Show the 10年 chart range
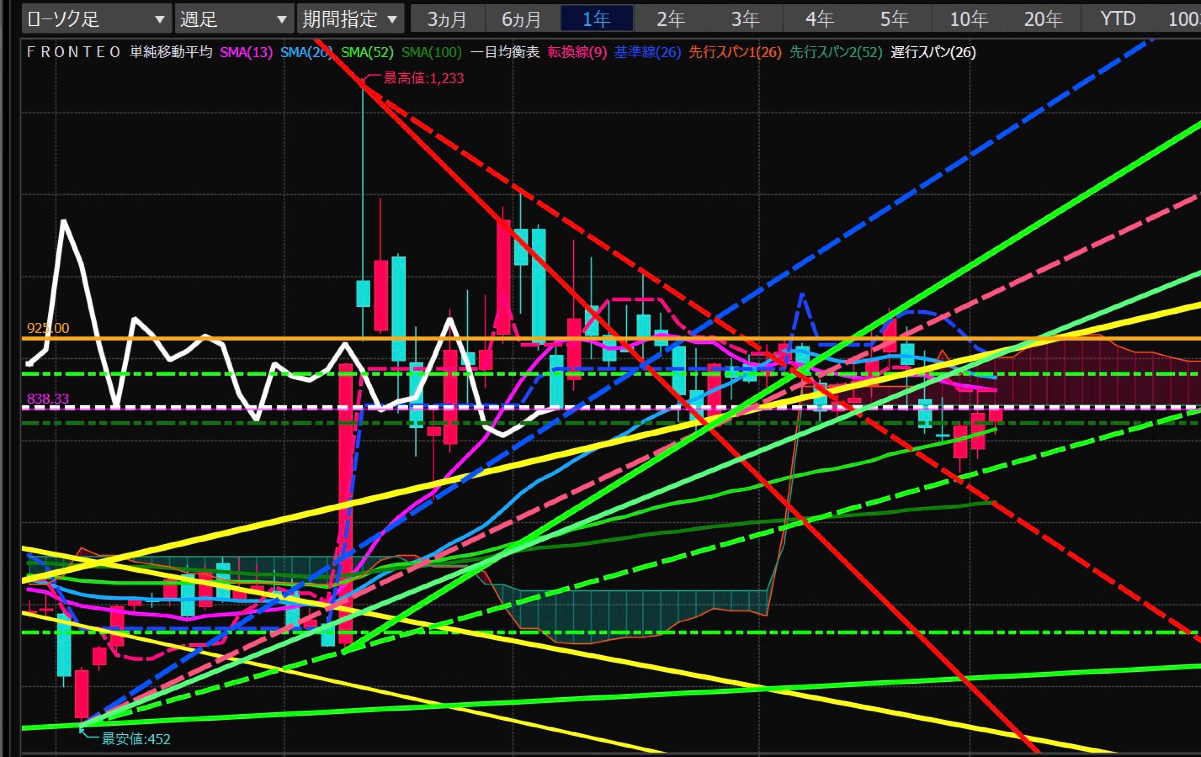This screenshot has height=757, width=1201. tap(968, 19)
